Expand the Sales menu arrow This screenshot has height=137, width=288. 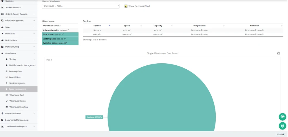(34, 27)
